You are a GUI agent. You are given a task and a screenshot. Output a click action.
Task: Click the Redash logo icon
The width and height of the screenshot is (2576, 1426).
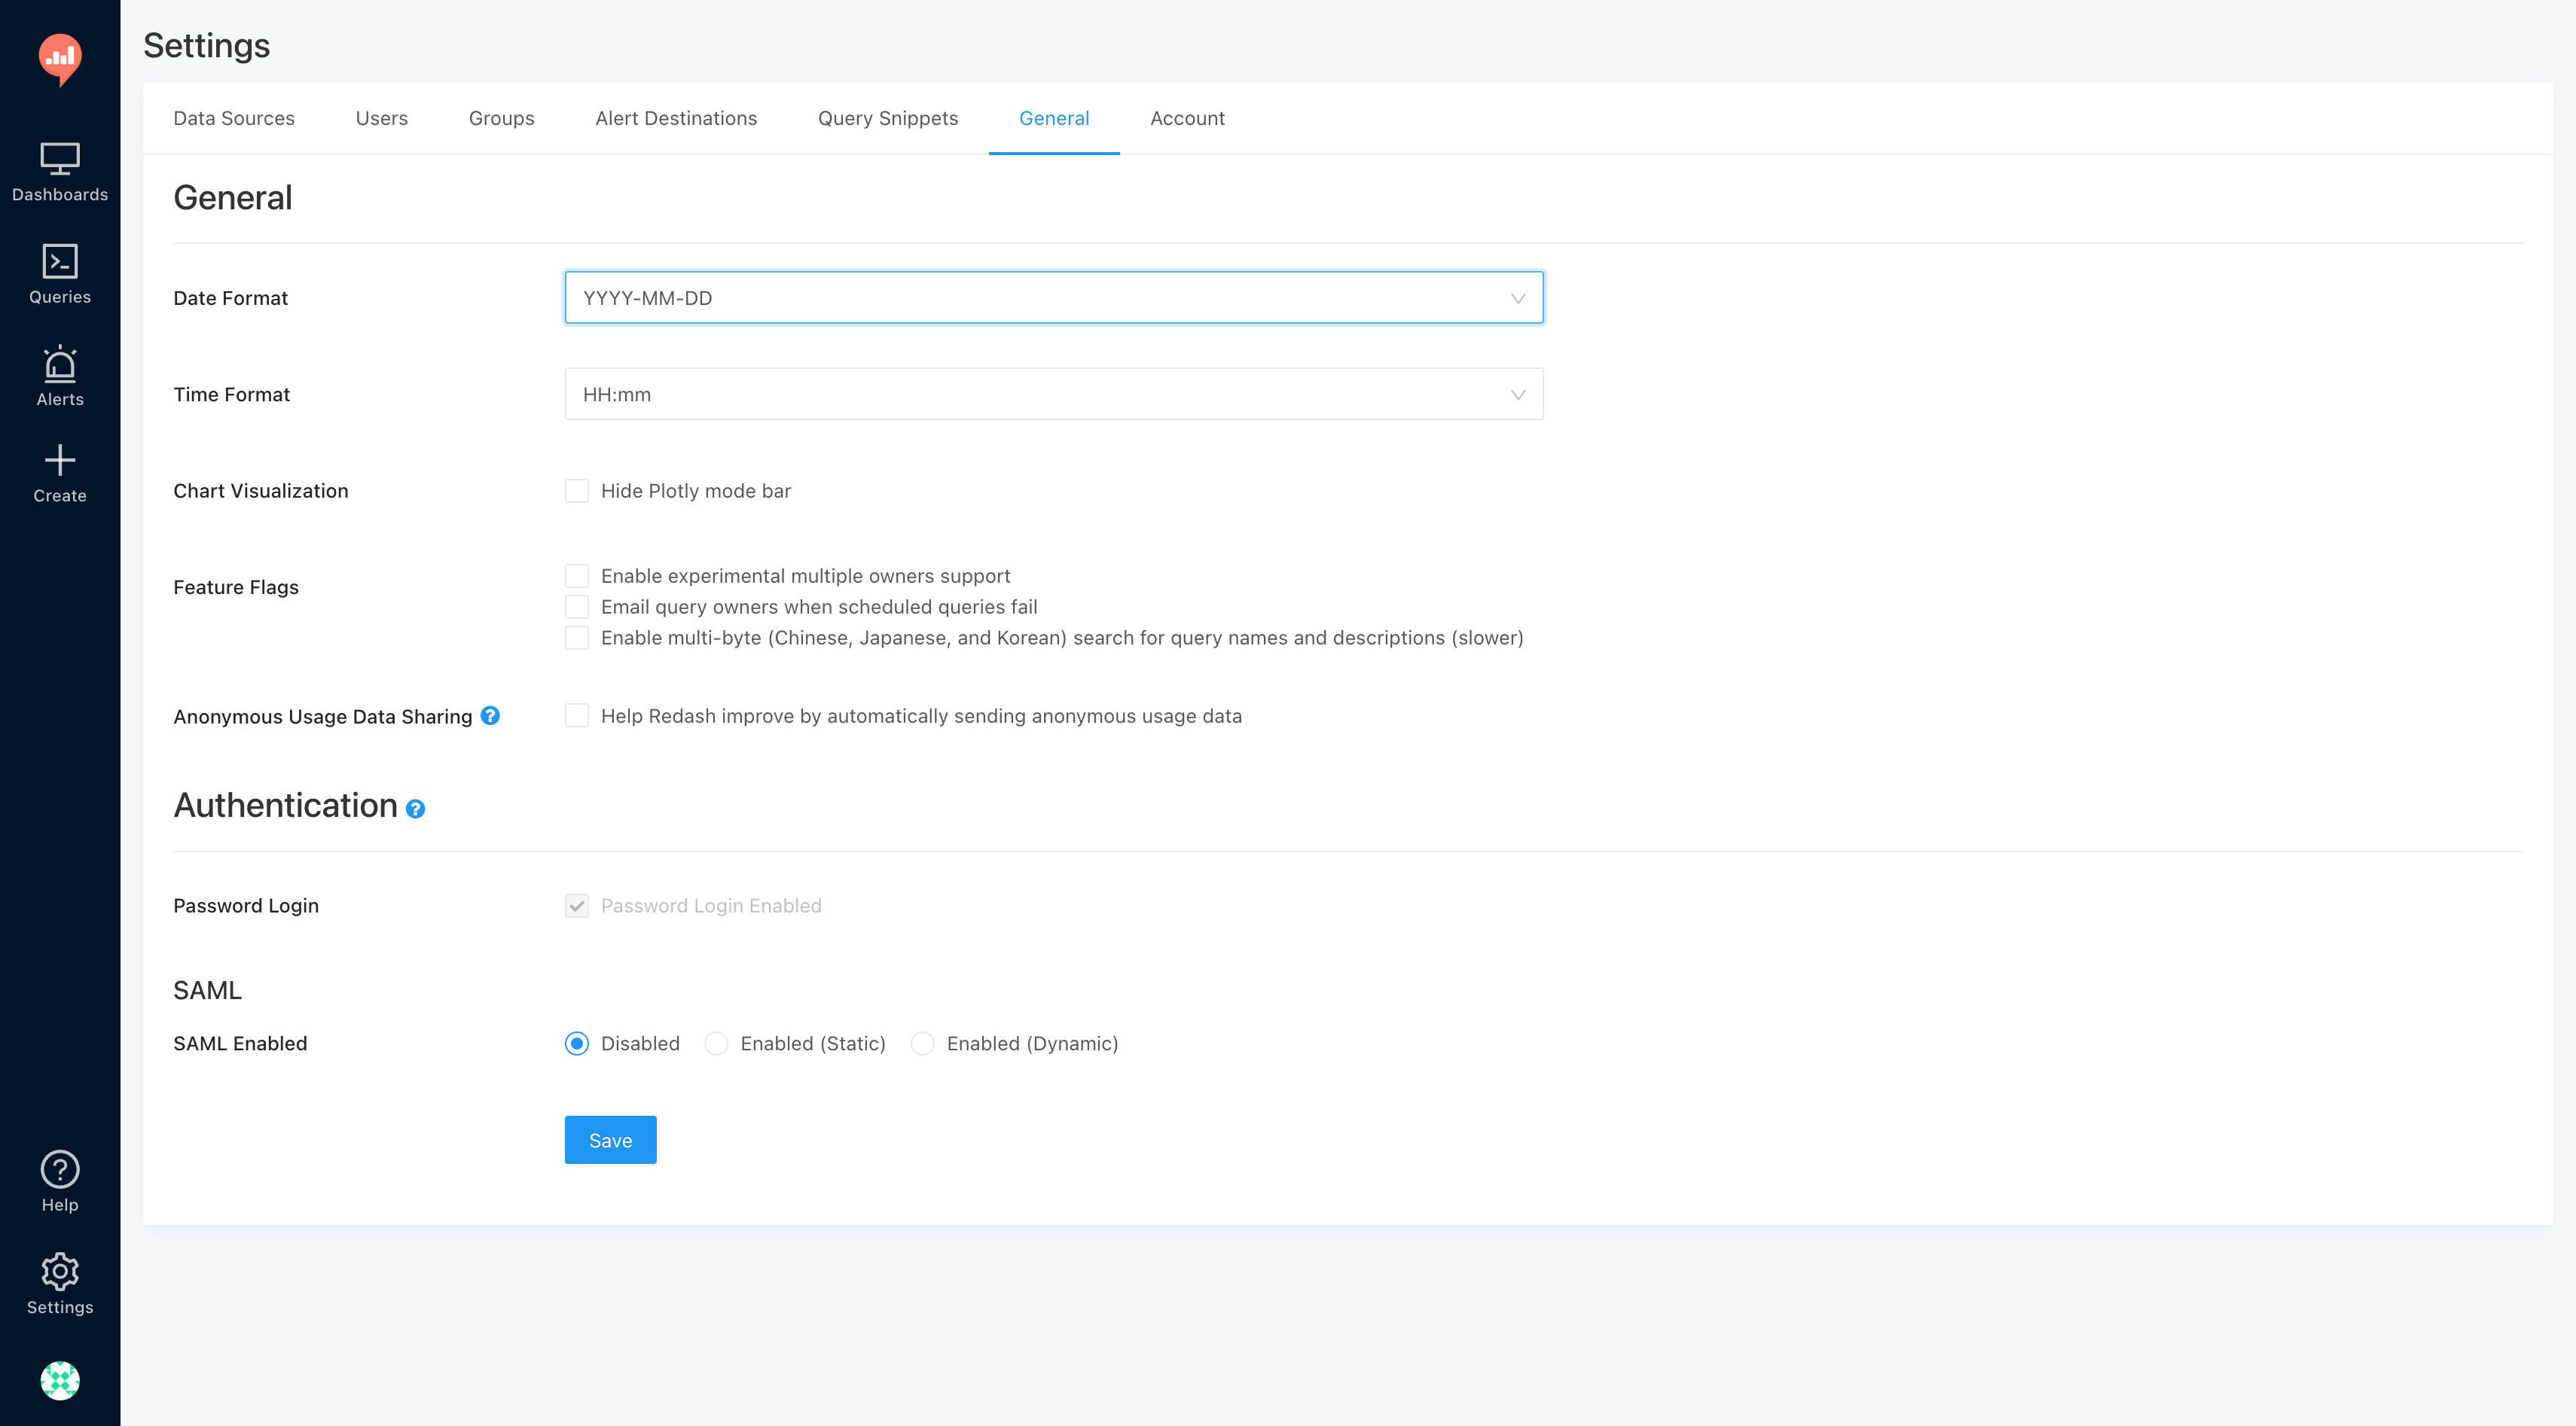pos(60,58)
